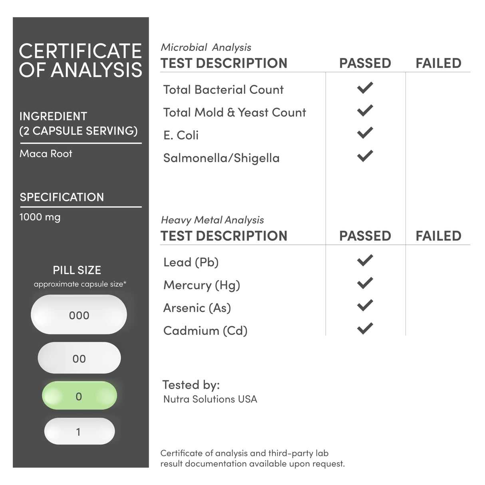
Task: Click the Cadmium (Cd) passed checkmark
Action: [x=365, y=328]
